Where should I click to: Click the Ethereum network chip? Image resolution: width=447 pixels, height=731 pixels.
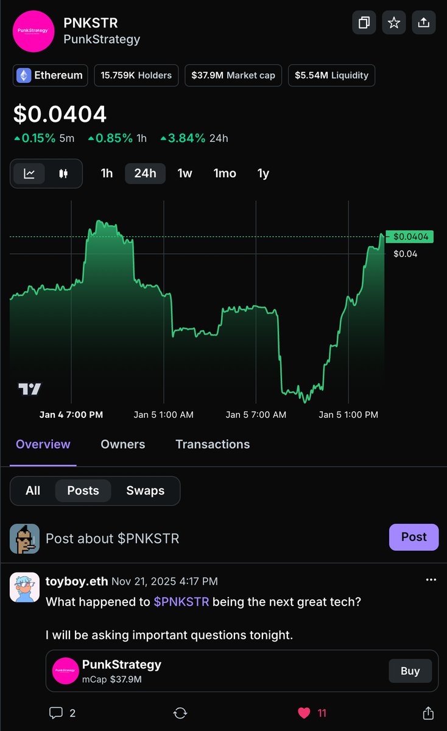tap(51, 76)
